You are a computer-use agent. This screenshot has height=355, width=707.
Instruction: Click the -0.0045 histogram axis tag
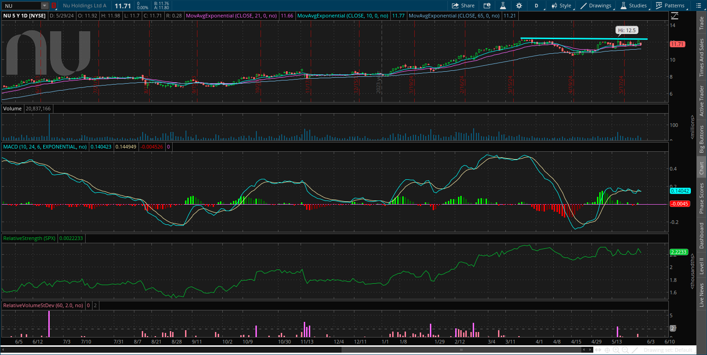point(680,204)
